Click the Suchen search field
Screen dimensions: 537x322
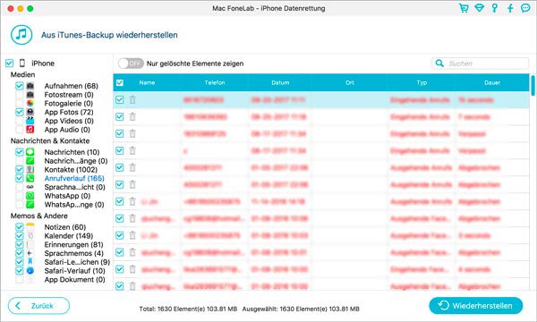(480, 64)
